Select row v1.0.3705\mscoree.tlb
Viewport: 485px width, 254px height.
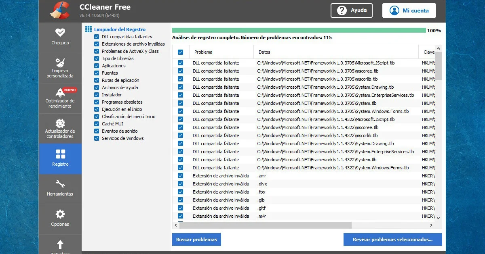pos(304,71)
